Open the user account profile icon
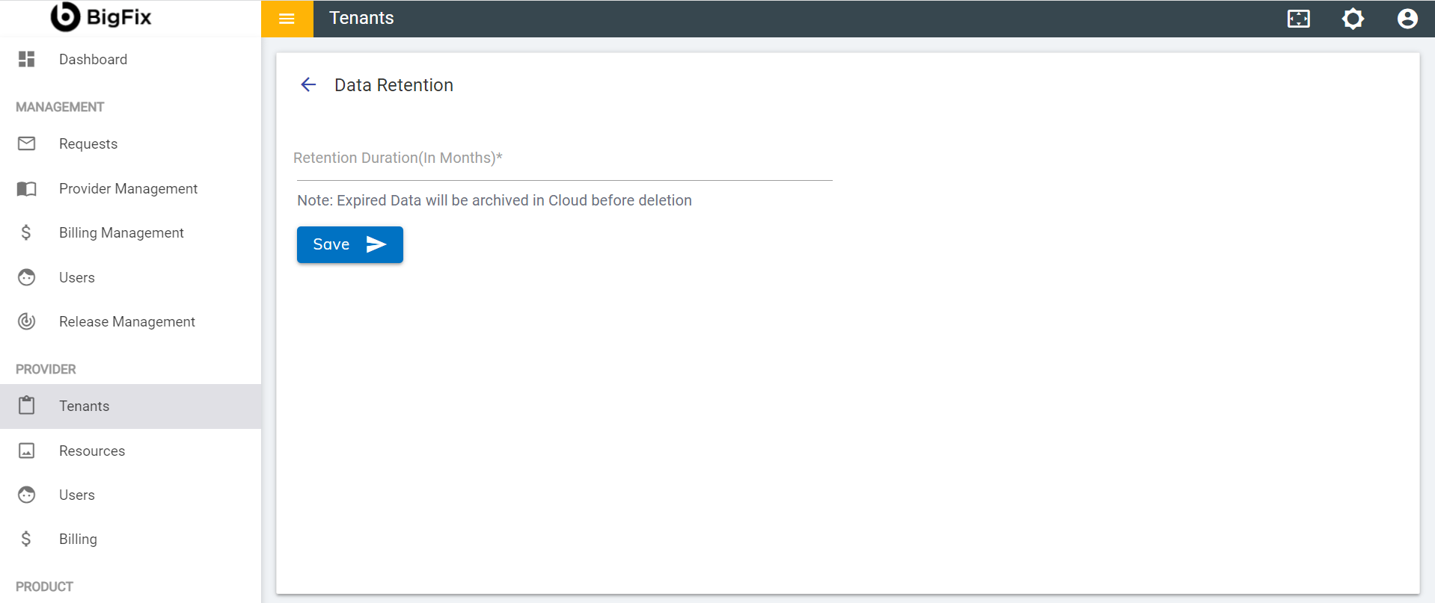1435x603 pixels. pyautogui.click(x=1407, y=19)
